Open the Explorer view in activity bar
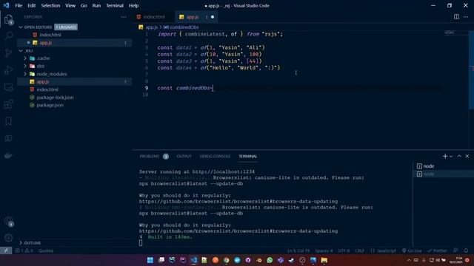 click(8, 19)
